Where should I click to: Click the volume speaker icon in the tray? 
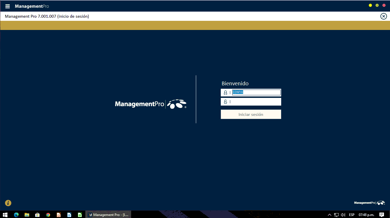(x=343, y=215)
